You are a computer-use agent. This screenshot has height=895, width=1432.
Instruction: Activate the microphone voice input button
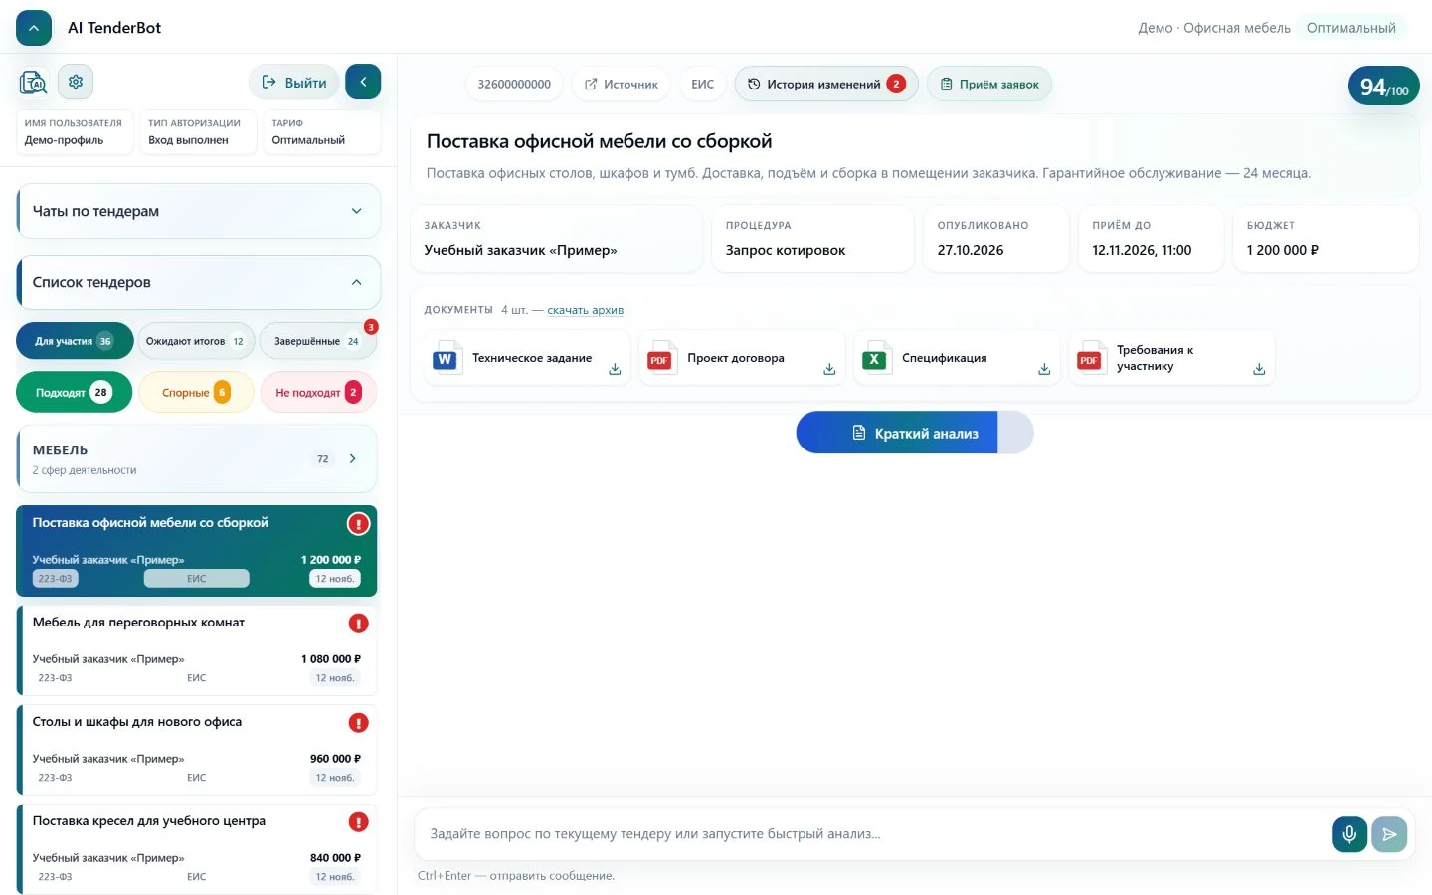(x=1349, y=834)
